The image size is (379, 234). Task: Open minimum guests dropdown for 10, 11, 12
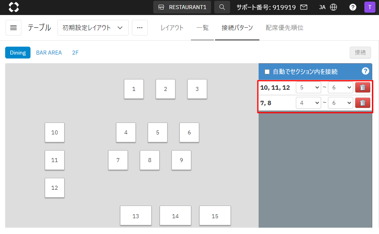309,87
